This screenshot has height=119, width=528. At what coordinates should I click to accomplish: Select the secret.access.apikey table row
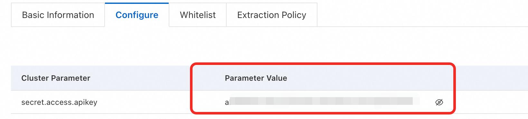[x=269, y=102]
